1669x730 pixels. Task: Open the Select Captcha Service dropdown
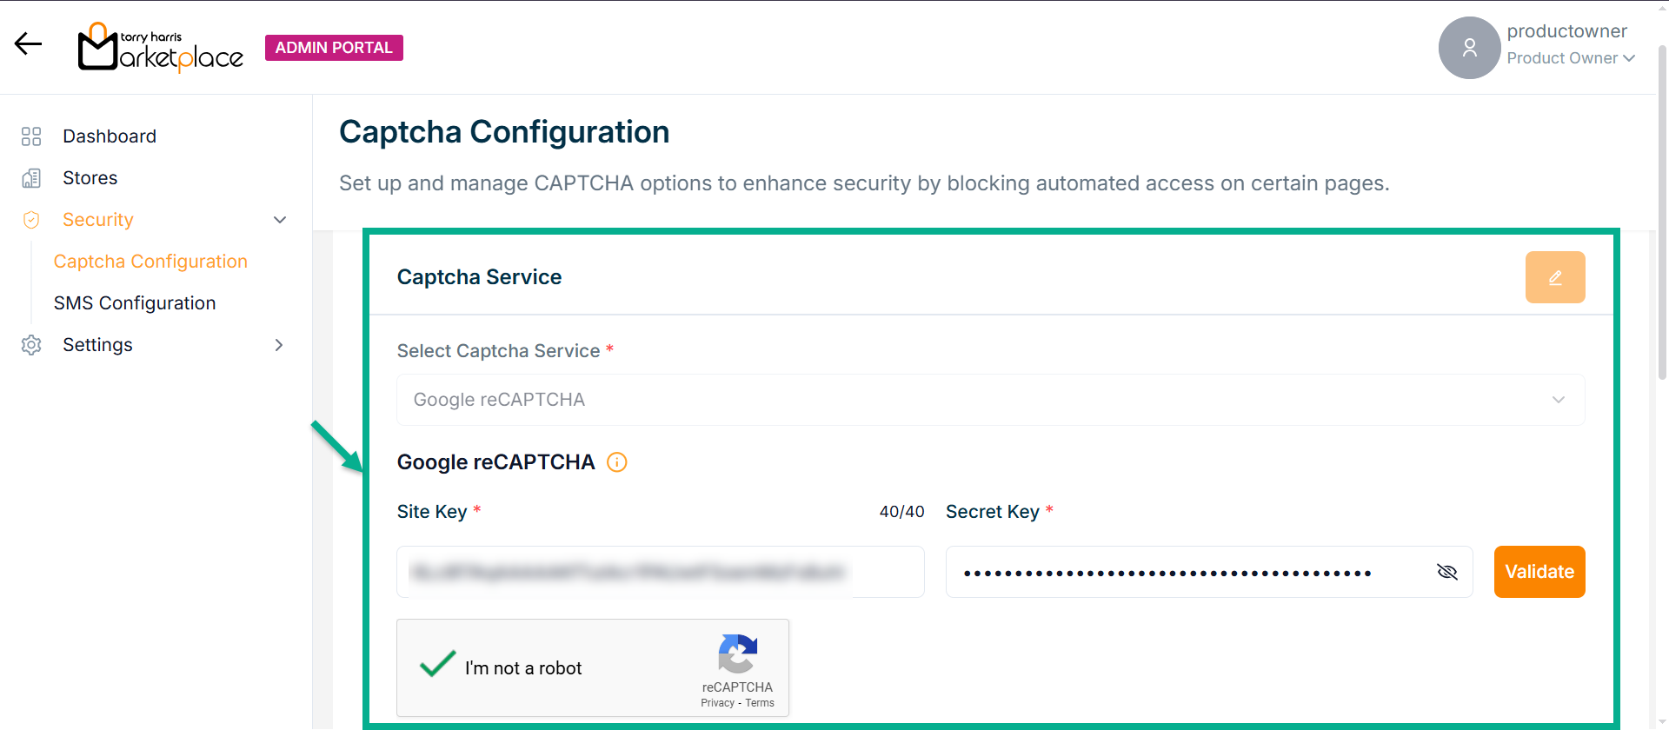(990, 400)
